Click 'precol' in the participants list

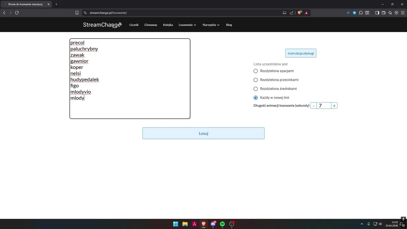coord(77,43)
